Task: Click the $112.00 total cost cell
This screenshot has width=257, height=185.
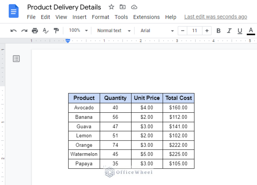Action: click(x=179, y=117)
